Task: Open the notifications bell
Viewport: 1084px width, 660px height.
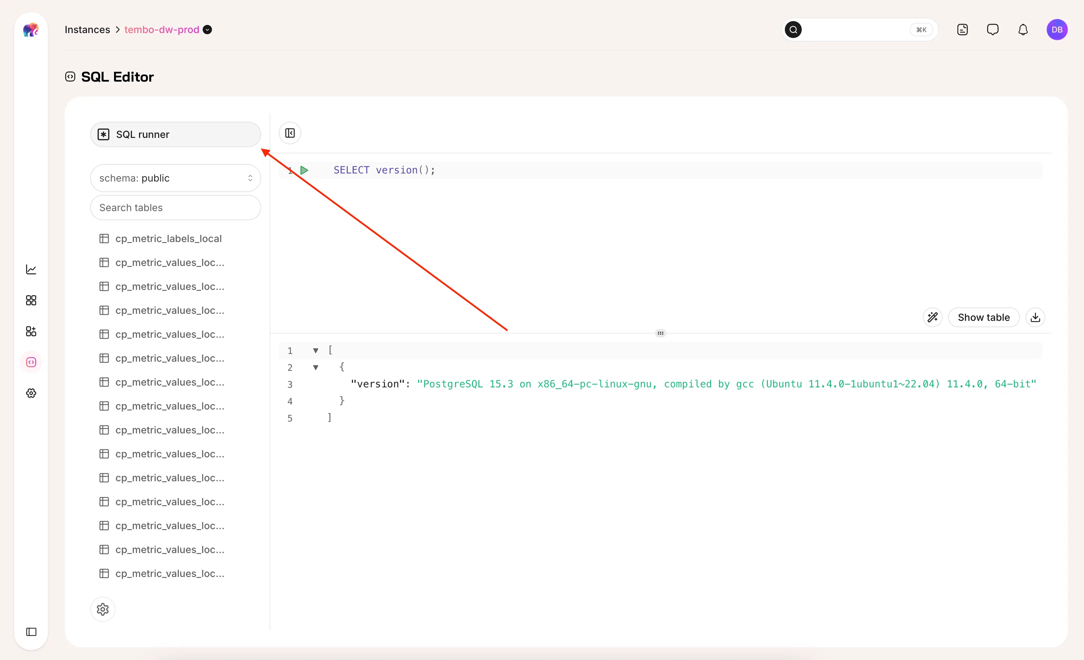Action: pos(1023,30)
